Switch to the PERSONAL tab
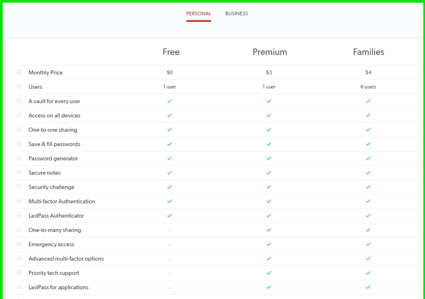The height and width of the screenshot is (299, 425). (199, 14)
